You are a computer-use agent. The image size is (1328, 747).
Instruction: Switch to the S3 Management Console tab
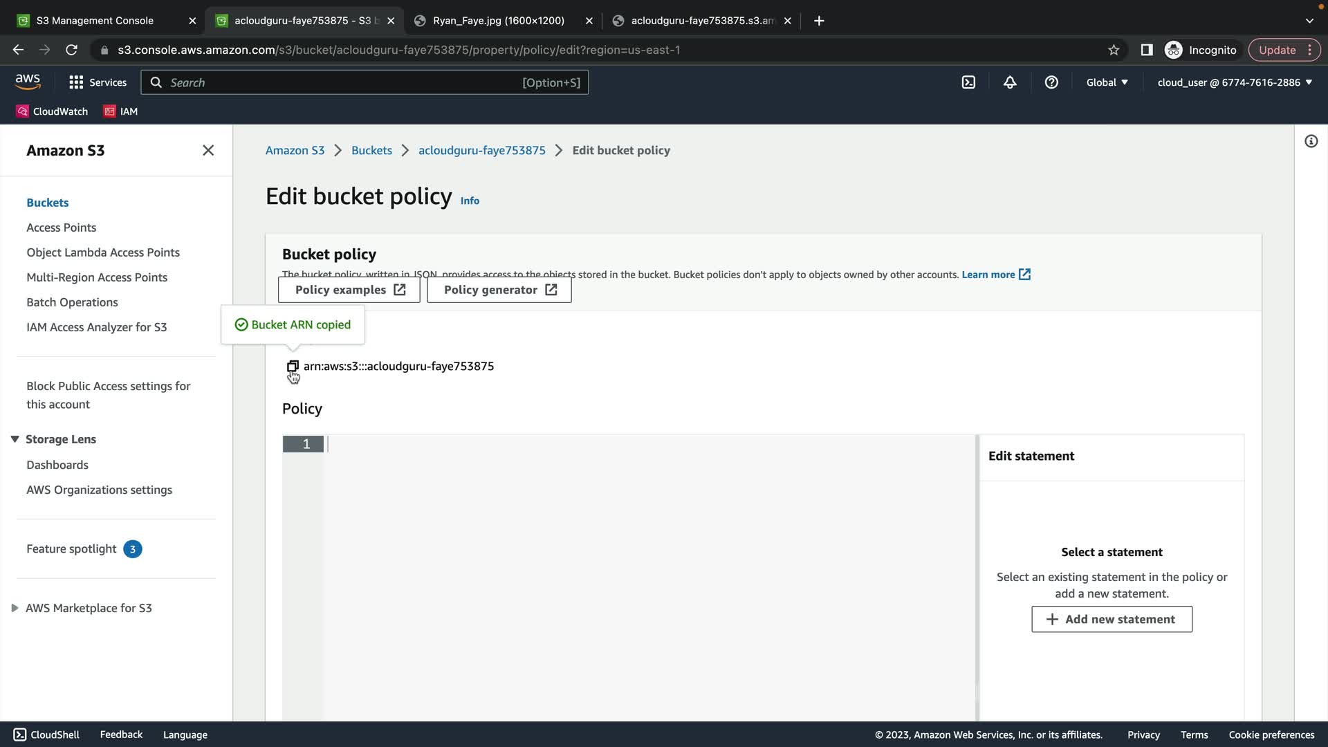pos(95,21)
